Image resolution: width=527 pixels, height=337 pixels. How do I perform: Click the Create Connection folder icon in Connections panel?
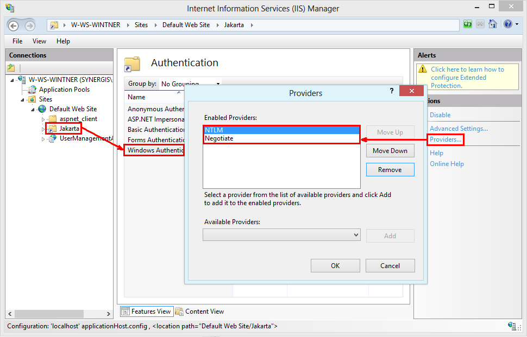coord(11,67)
